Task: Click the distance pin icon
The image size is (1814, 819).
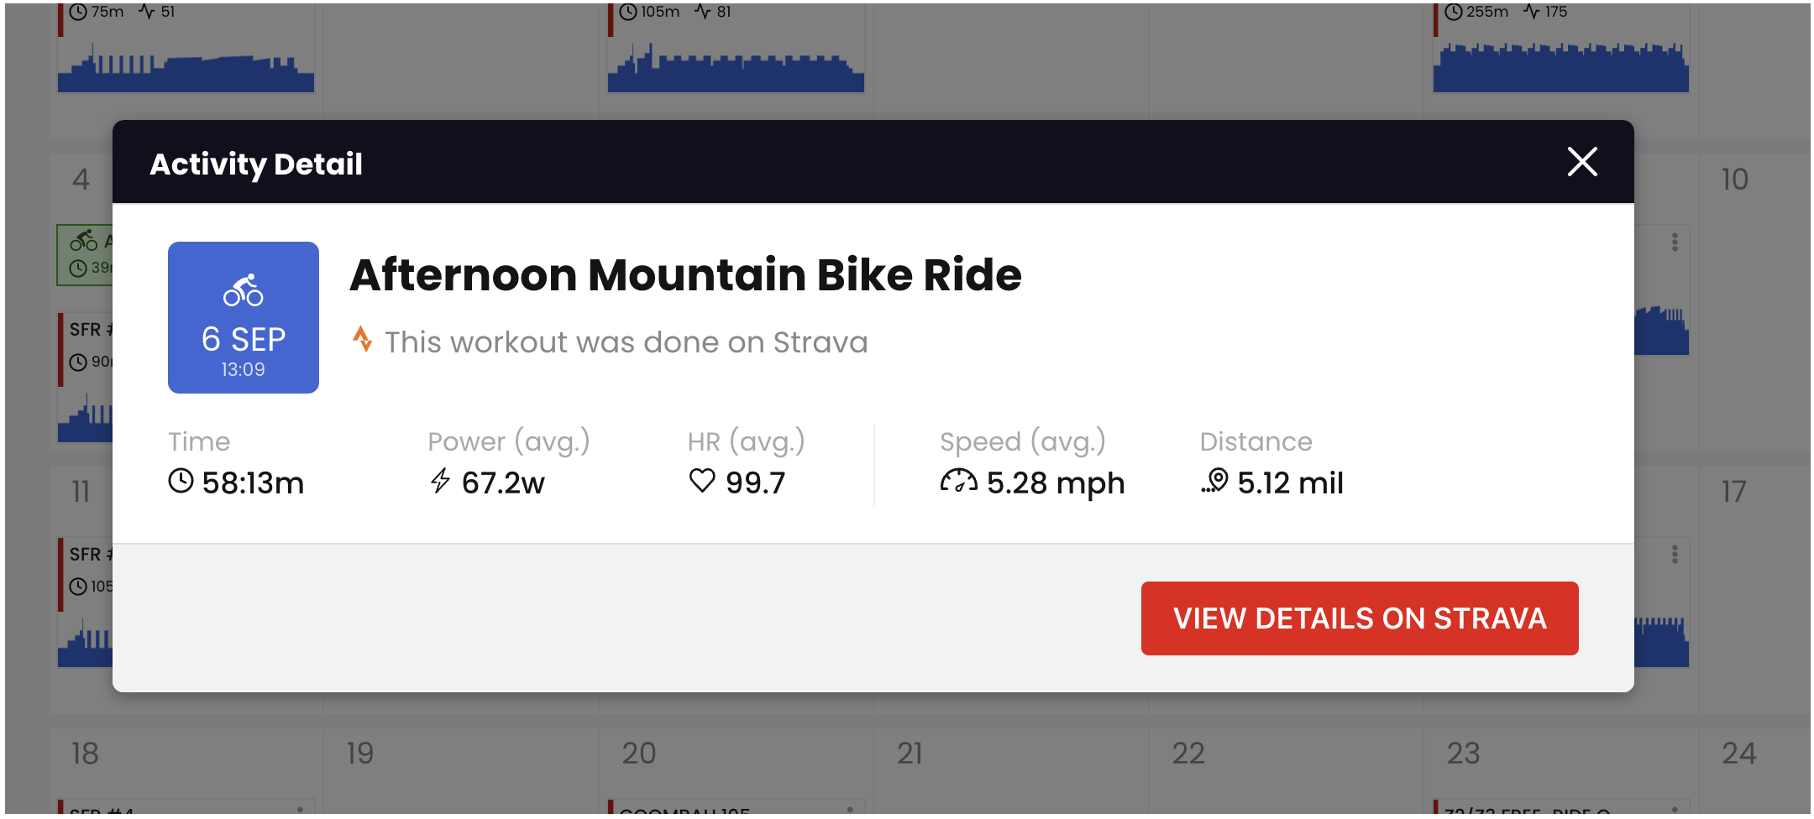Action: 1215,481
